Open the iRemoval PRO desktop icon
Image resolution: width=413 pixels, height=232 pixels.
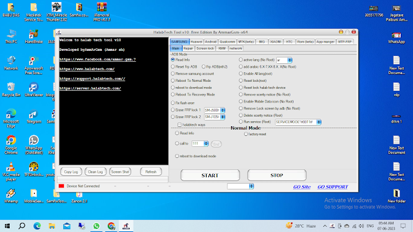tap(102, 12)
